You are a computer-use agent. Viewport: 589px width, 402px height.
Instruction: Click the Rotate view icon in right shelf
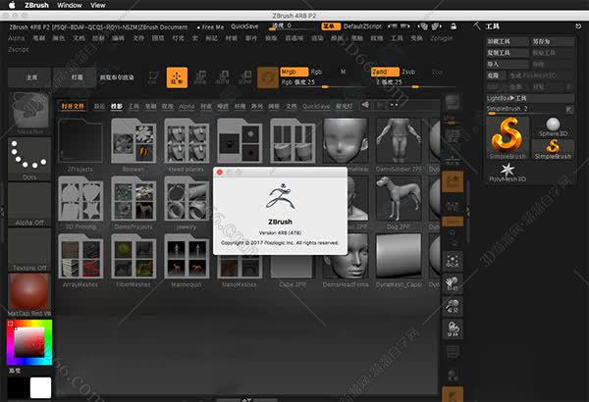coord(453,329)
